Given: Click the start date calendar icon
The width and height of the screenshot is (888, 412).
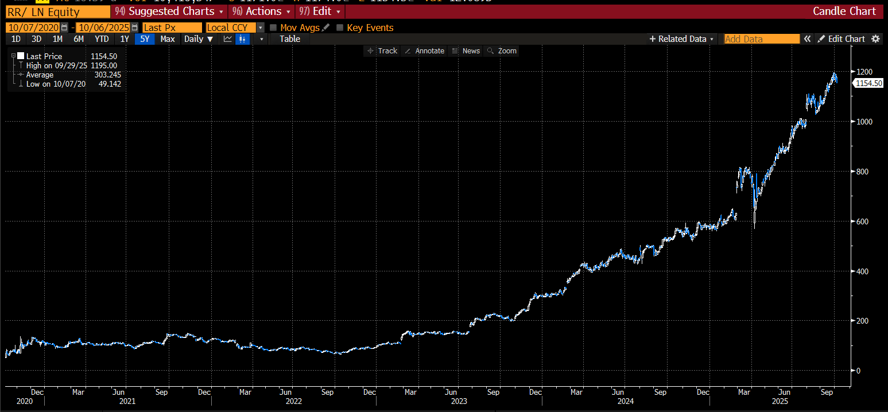Looking at the screenshot, I should [64, 28].
